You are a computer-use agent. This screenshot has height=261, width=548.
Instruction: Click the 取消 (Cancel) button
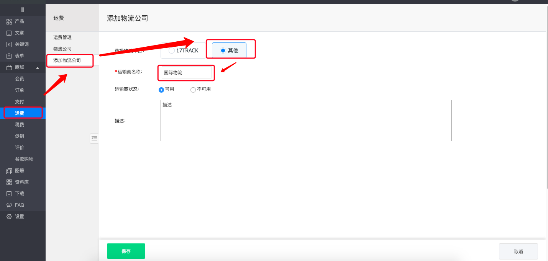coord(518,251)
